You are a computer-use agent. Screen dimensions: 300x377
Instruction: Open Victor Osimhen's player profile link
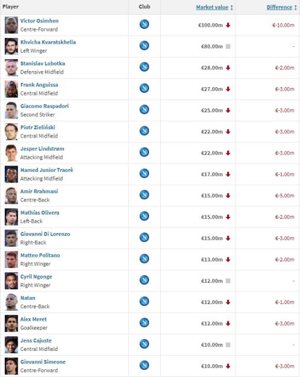(40, 21)
